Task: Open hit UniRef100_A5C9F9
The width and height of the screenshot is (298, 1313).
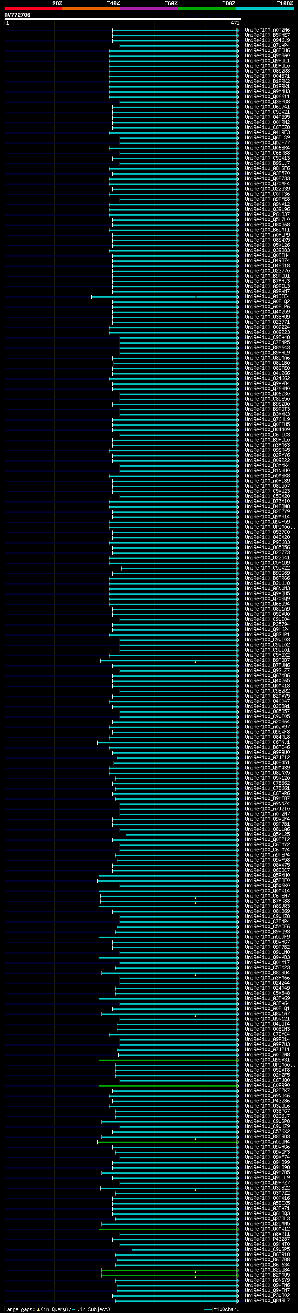Action: click(267, 937)
